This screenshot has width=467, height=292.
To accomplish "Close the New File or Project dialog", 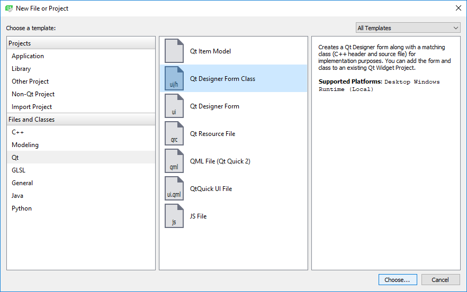I will pyautogui.click(x=458, y=8).
